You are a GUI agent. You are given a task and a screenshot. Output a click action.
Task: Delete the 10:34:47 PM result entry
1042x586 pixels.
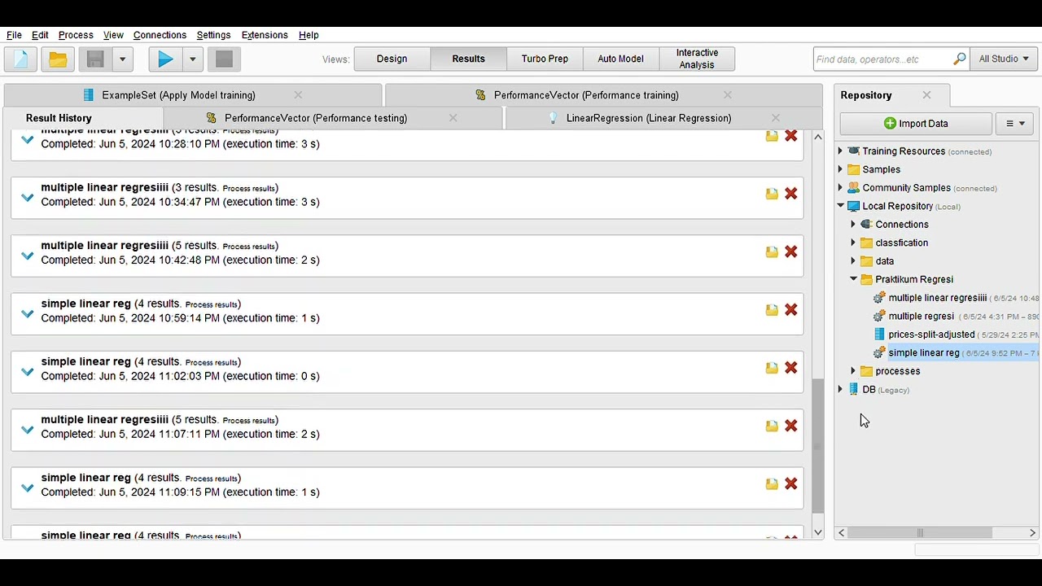790,194
